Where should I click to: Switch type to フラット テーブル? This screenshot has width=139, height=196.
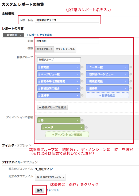pyautogui.click(x=65, y=49)
